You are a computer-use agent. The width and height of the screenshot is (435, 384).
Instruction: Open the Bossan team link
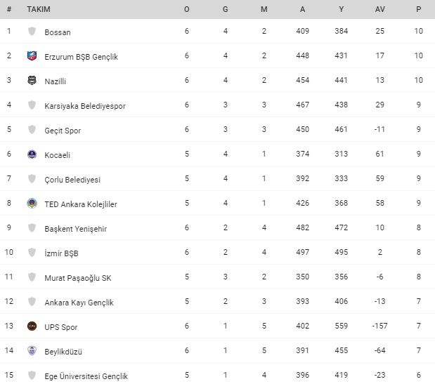[x=58, y=32]
